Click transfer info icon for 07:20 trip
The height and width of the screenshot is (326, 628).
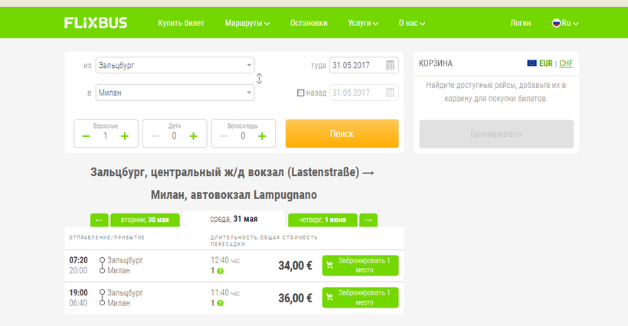pos(220,271)
